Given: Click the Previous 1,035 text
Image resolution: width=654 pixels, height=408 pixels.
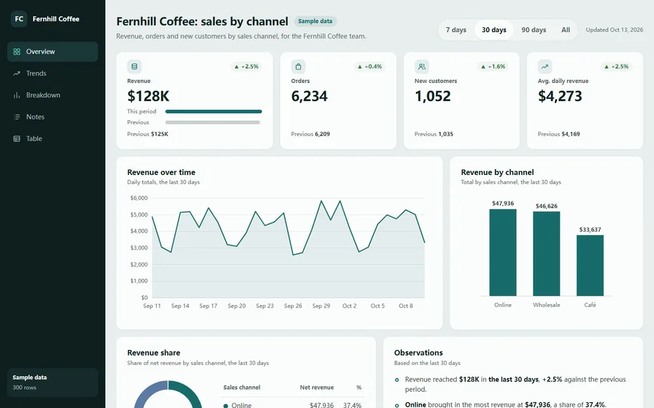Looking at the screenshot, I should (x=434, y=134).
